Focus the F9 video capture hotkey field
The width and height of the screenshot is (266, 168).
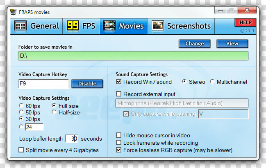click(x=44, y=83)
